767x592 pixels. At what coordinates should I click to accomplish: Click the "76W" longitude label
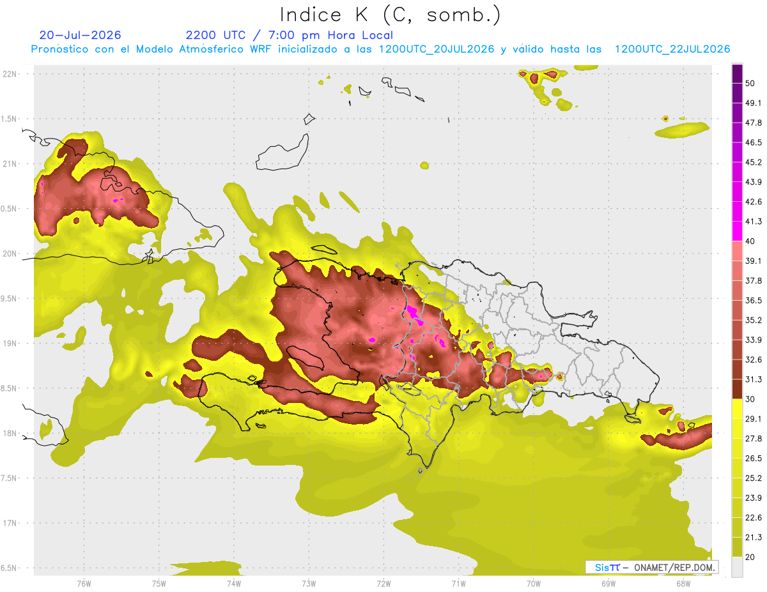point(84,583)
